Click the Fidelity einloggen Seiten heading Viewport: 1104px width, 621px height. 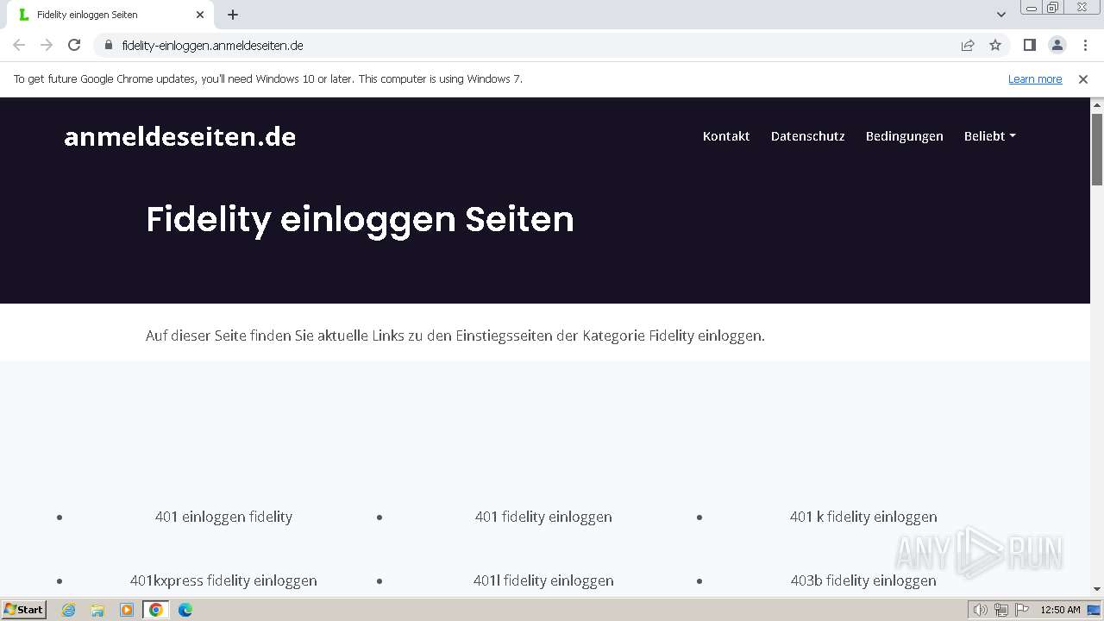pyautogui.click(x=360, y=219)
